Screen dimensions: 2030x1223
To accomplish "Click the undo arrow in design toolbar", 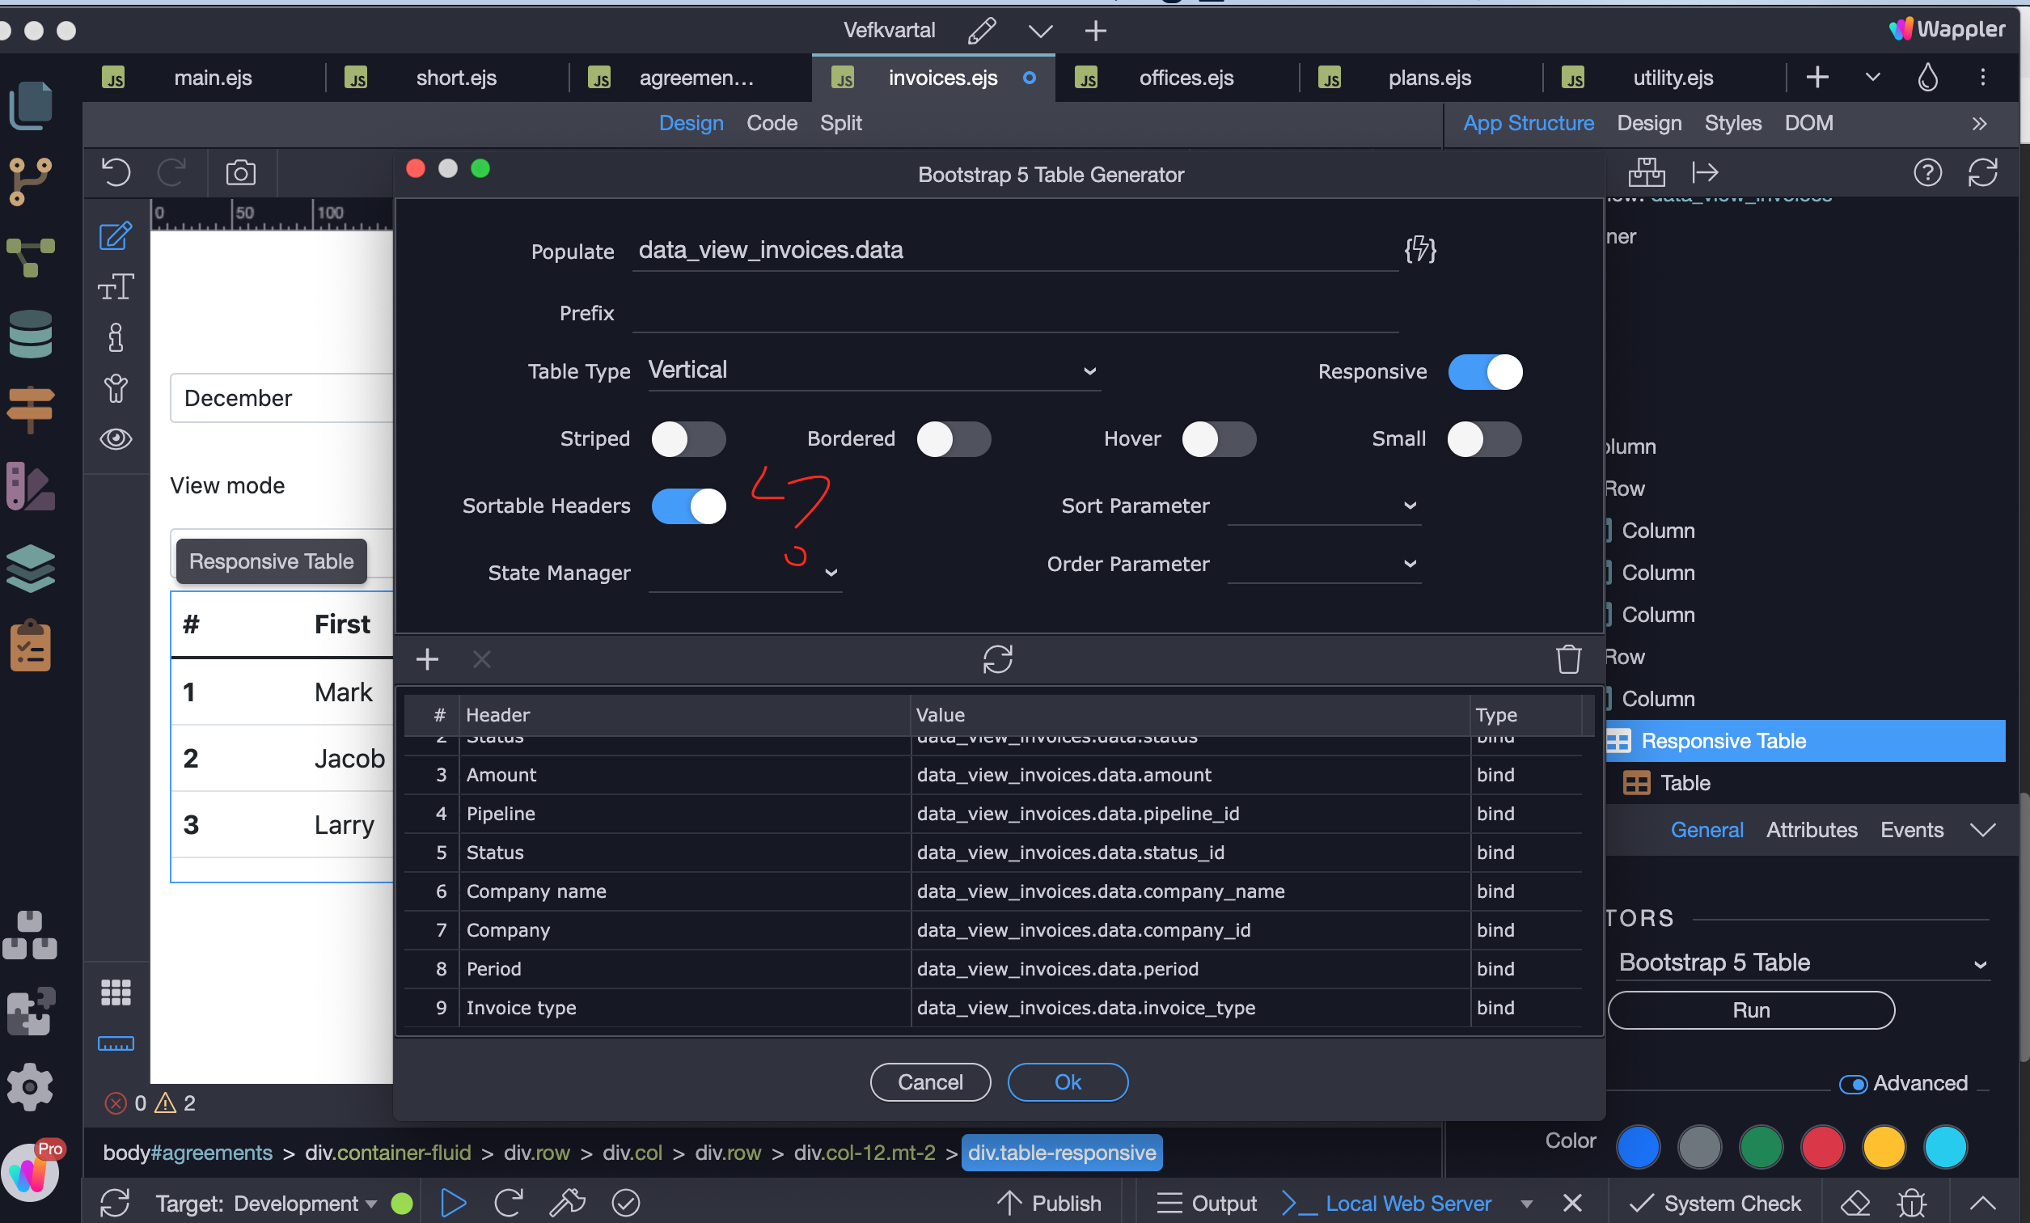I will (116, 172).
